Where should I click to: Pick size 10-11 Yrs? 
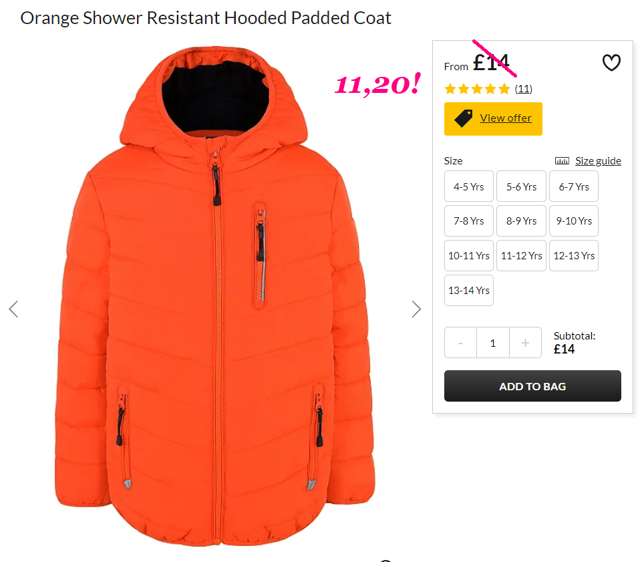[x=469, y=255]
